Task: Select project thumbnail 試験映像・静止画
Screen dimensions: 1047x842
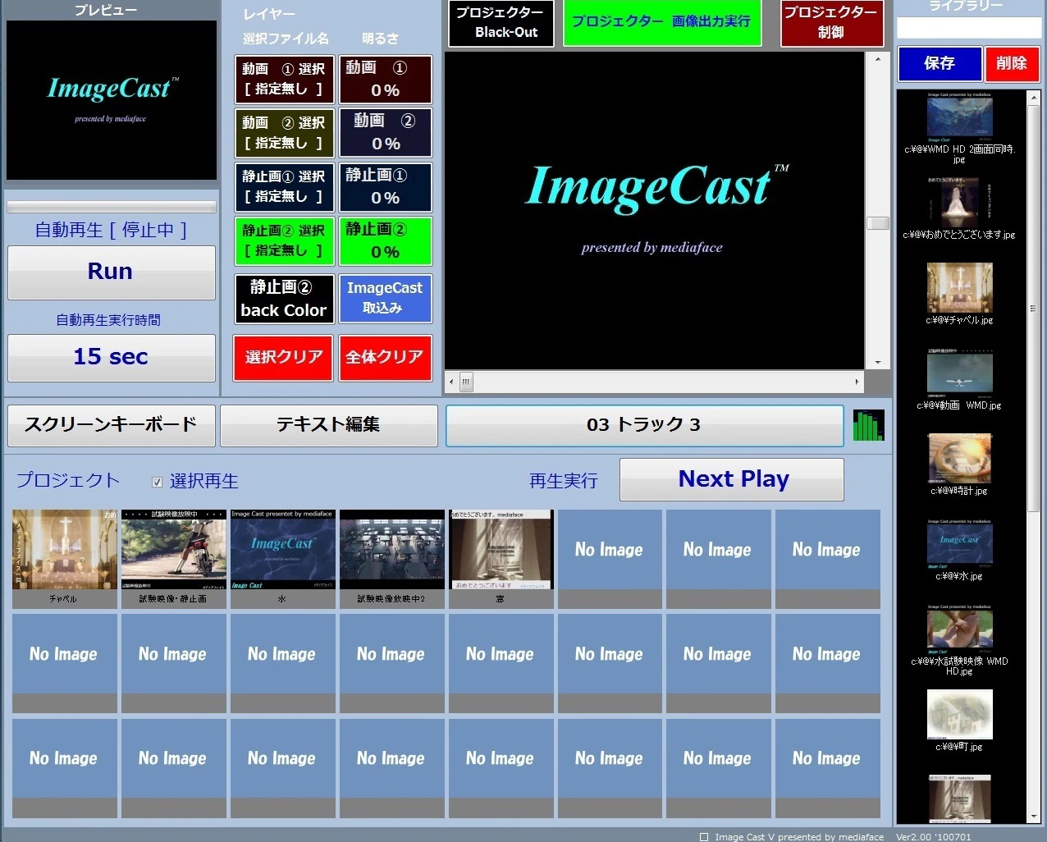Action: [174, 558]
